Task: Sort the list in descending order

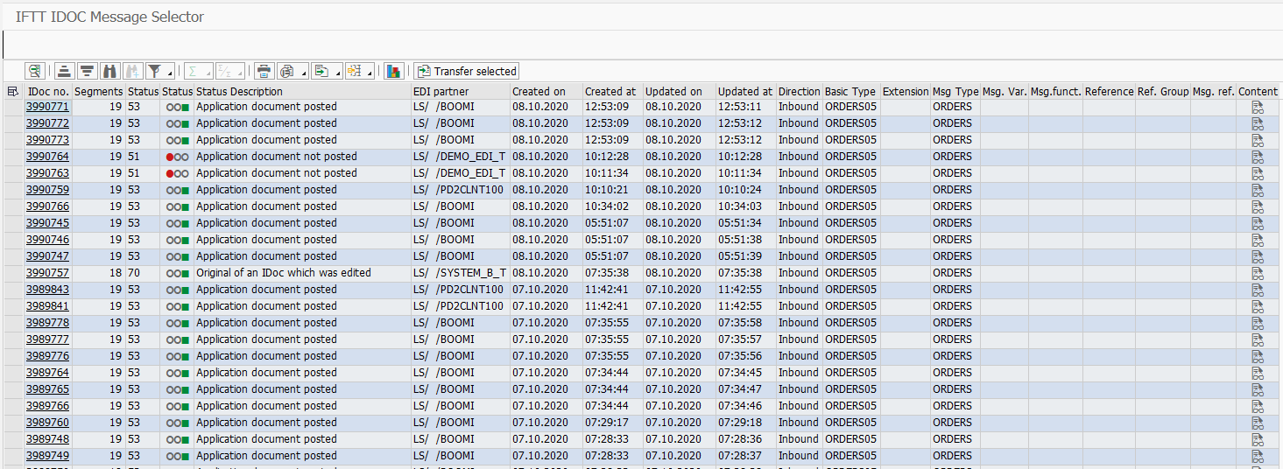Action: [87, 71]
